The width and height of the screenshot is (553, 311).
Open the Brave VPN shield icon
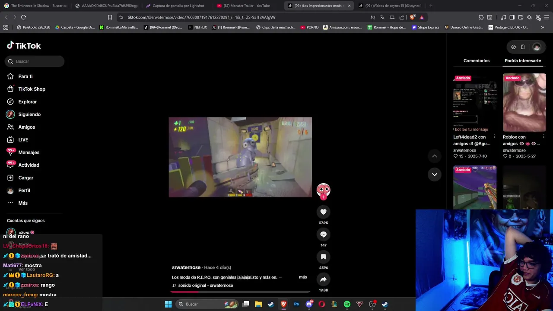coord(538,17)
